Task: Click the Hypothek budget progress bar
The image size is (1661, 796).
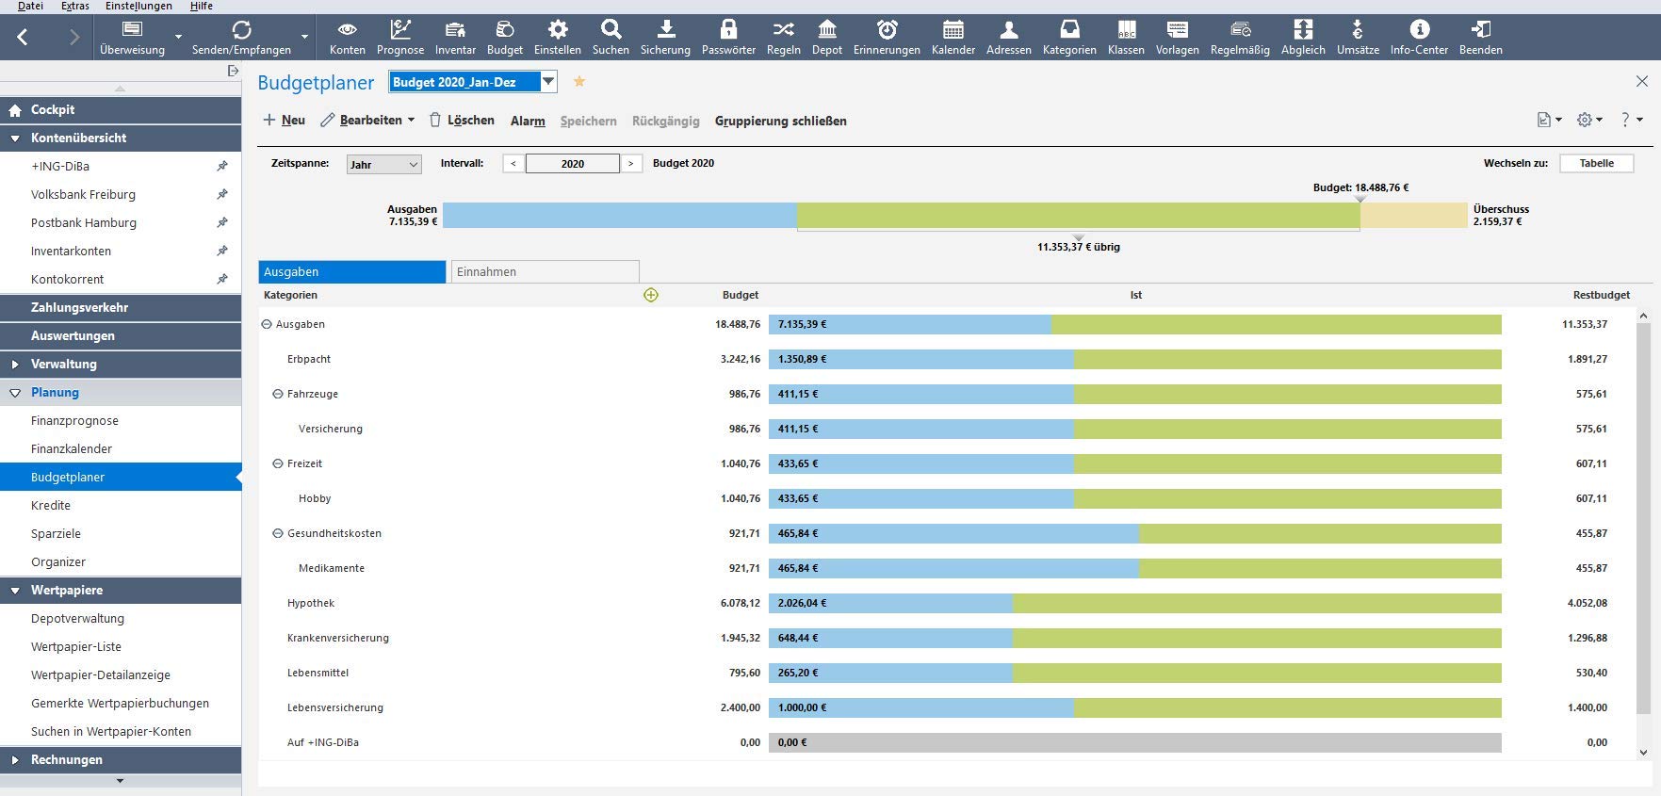Action: [1135, 603]
